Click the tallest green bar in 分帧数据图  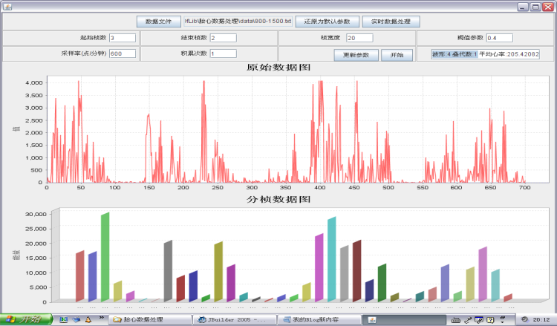[105, 257]
